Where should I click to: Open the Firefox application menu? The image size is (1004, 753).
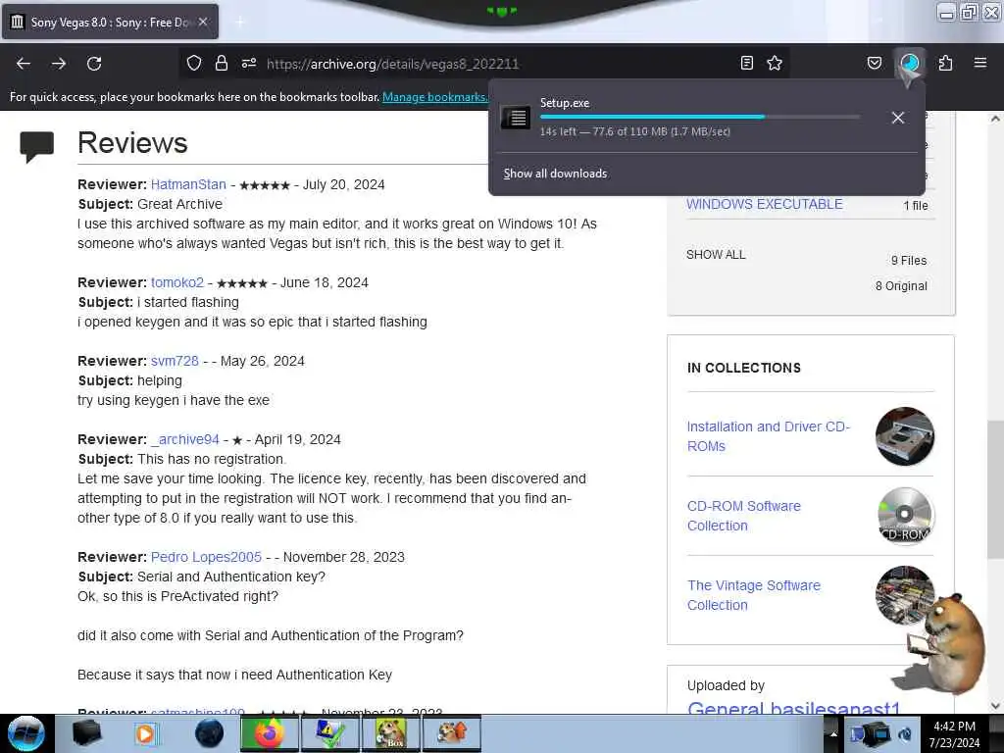pos(979,63)
